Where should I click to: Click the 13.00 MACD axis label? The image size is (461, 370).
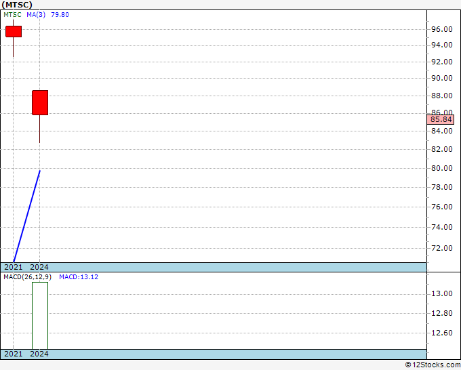click(x=441, y=294)
